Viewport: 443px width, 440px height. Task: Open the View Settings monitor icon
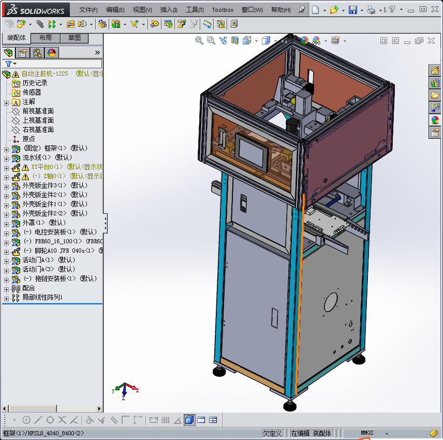coord(335,41)
